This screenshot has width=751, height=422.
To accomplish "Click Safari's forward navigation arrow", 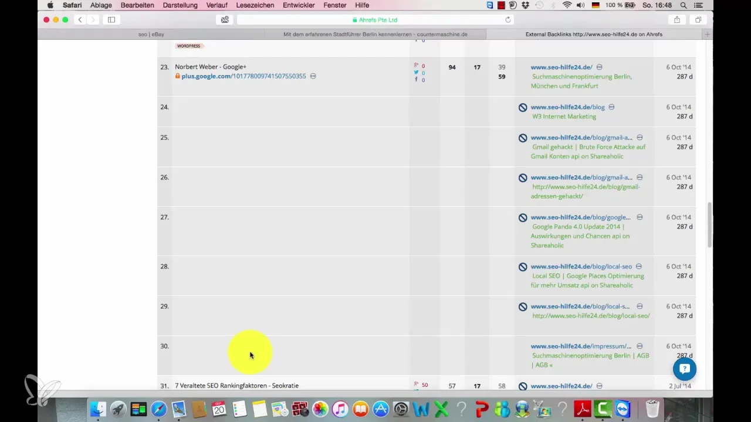I will click(93, 19).
